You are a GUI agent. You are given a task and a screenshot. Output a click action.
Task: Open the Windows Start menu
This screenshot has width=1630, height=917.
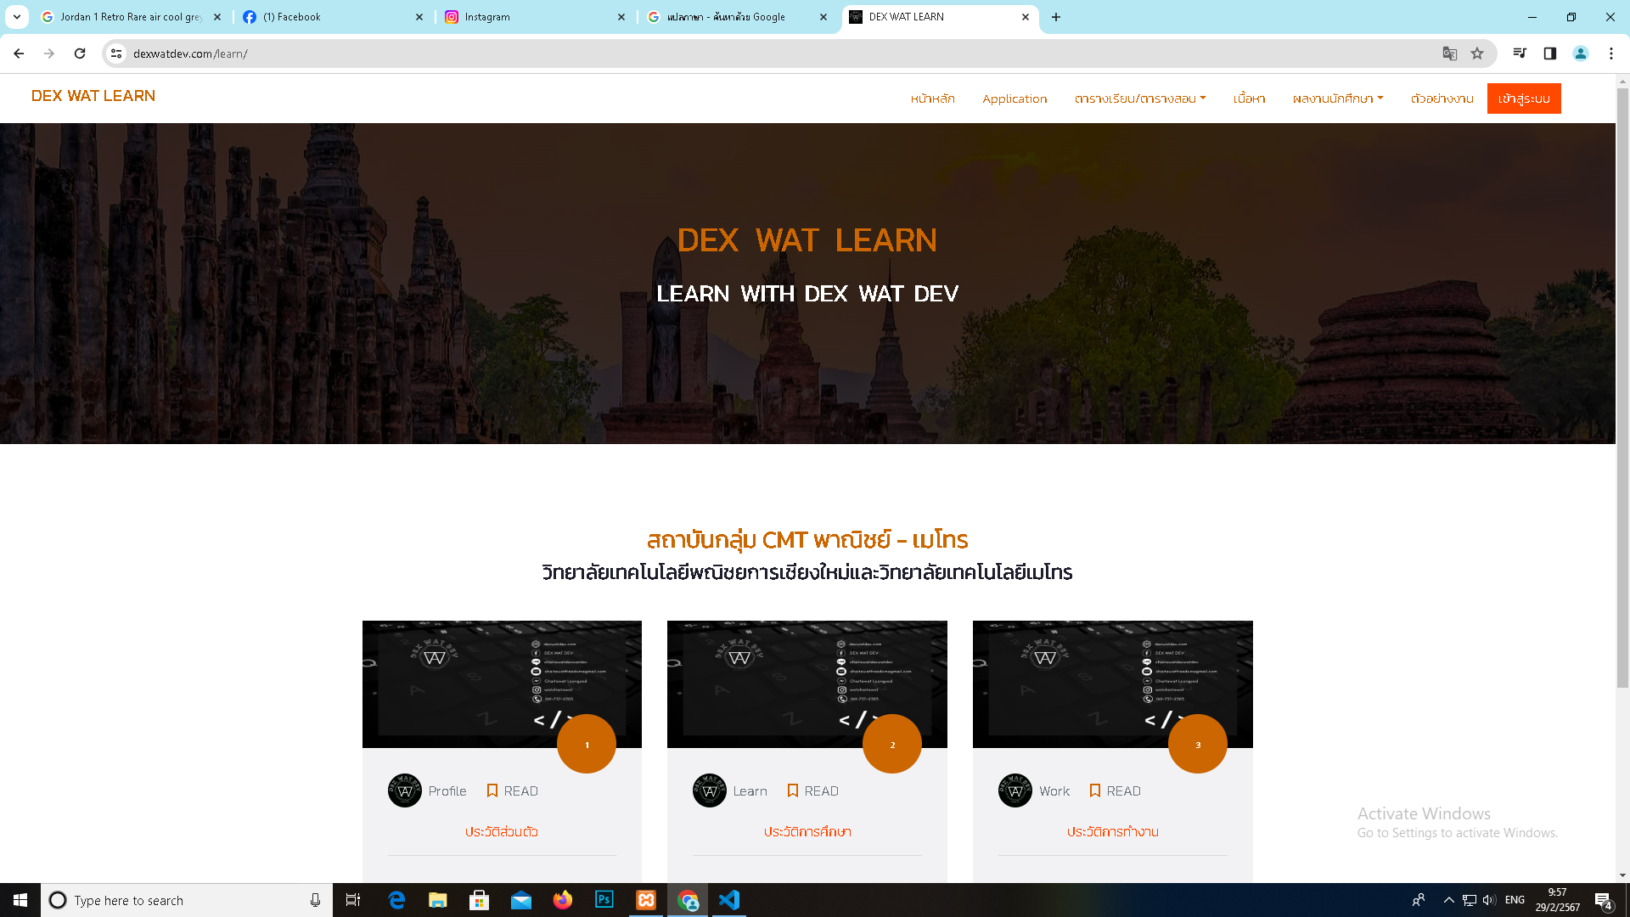pyautogui.click(x=20, y=900)
